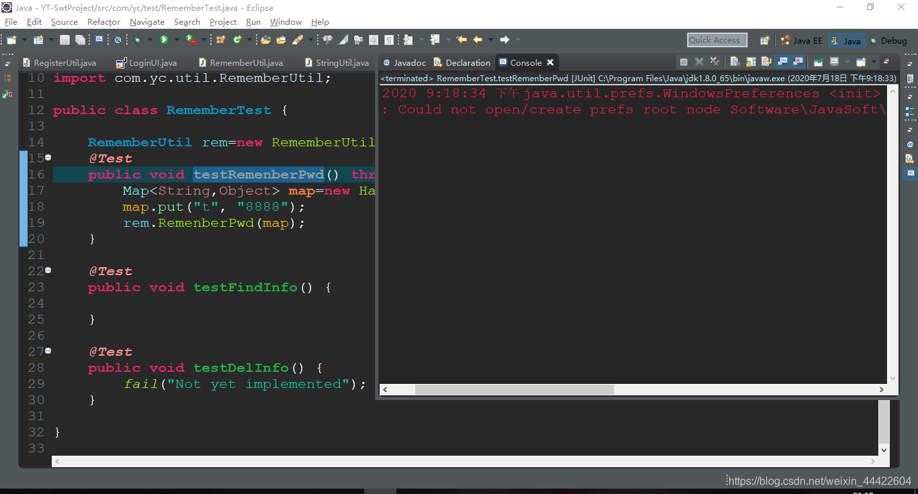Open the Navigate menu
This screenshot has height=494, width=918.
[x=147, y=22]
